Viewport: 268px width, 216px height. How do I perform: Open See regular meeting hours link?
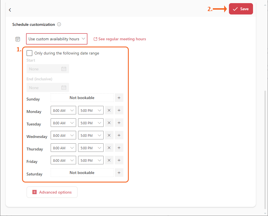[120, 39]
